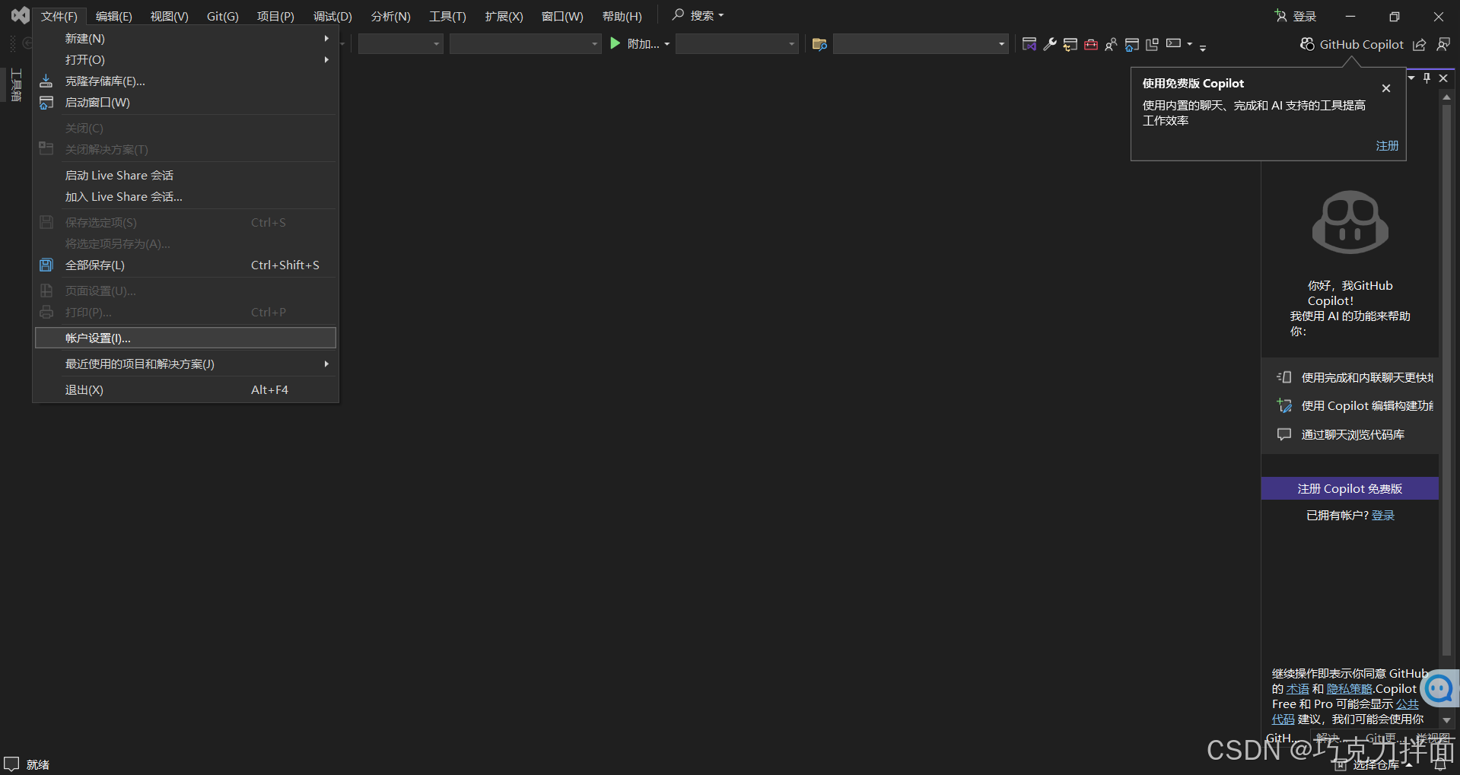
Task: Open the 搜索 search box
Action: [x=698, y=15]
